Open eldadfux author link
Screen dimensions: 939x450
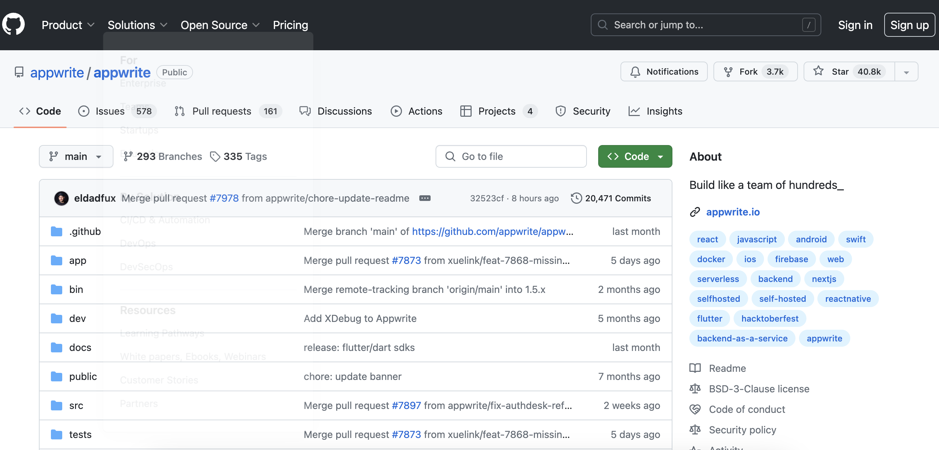[95, 198]
